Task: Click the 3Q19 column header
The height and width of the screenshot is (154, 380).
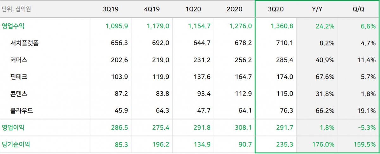Action: (111, 9)
